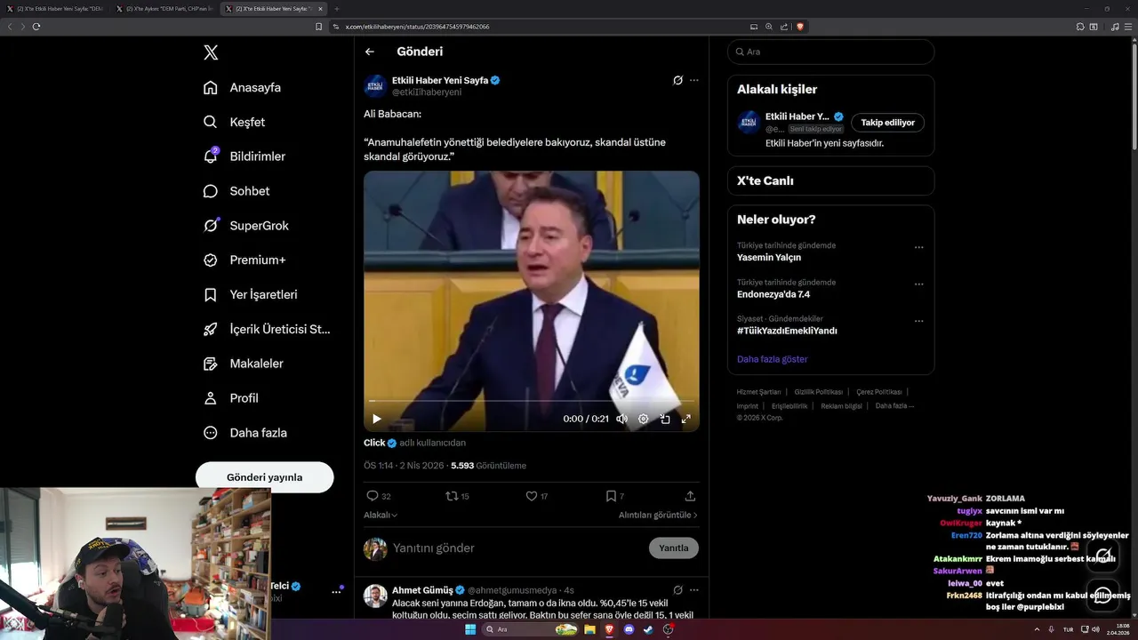Click the X logo icon
This screenshot has width=1138, height=640.
[x=211, y=52]
